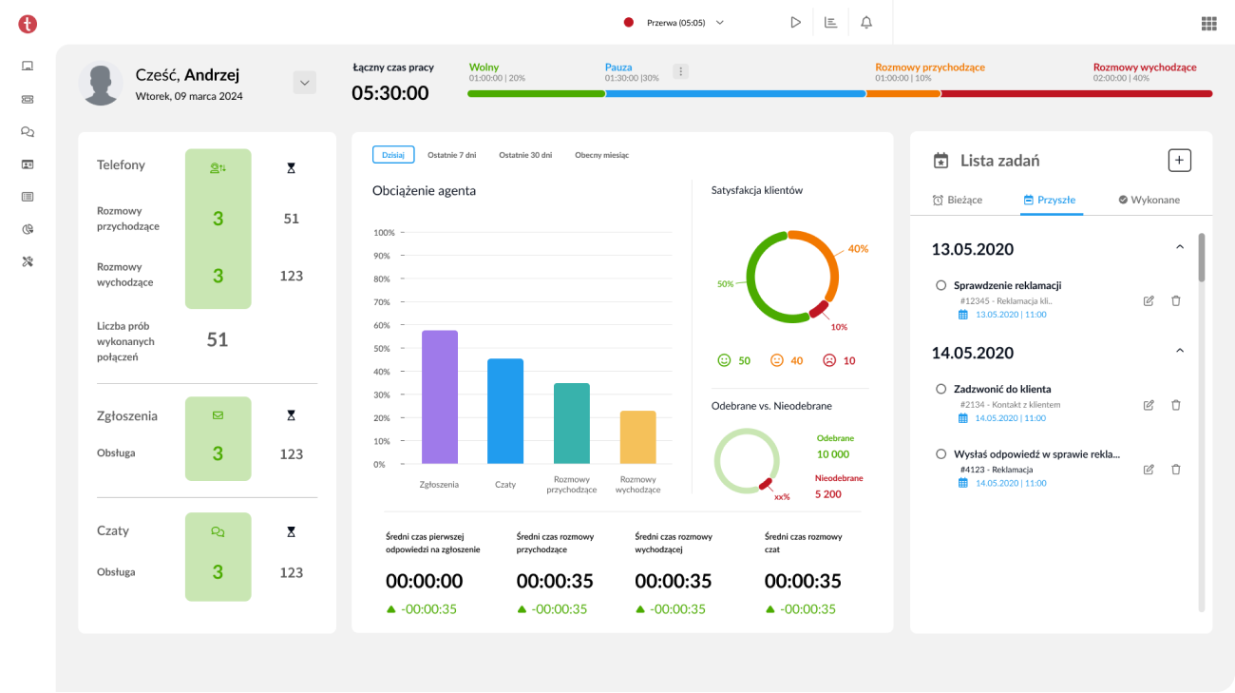Click the user avatar picture
1235x693 pixels.
(100, 84)
